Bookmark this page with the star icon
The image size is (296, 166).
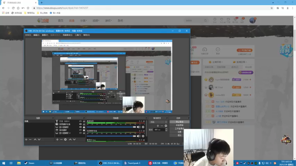tap(271, 8)
